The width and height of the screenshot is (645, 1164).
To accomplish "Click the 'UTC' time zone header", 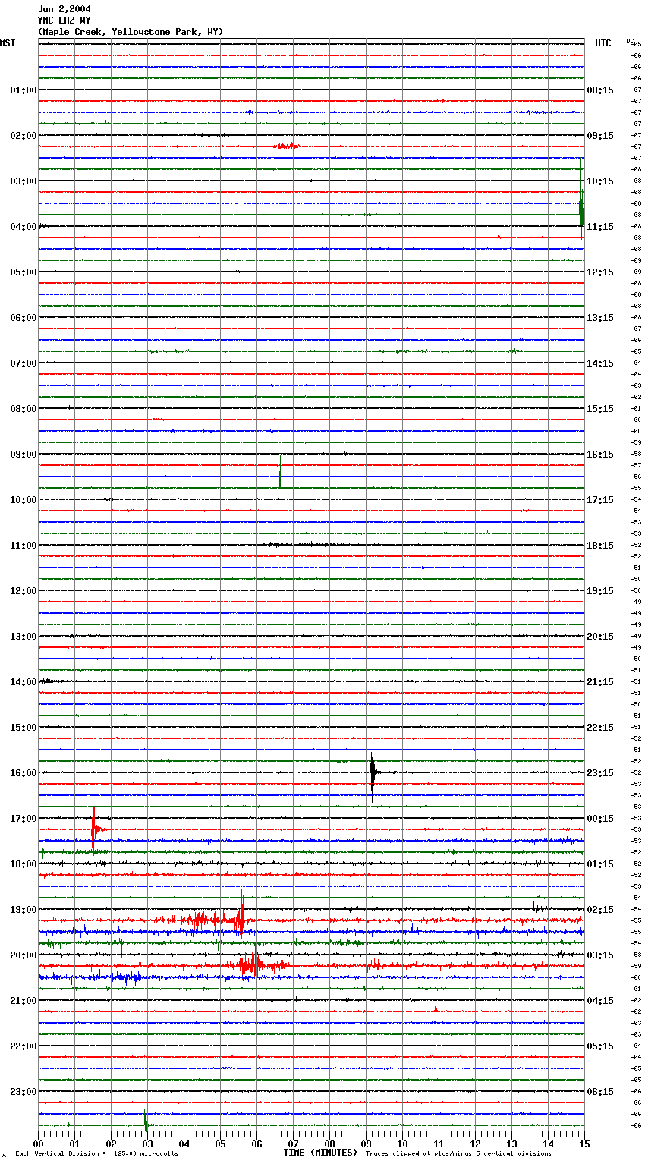I will pyautogui.click(x=603, y=43).
